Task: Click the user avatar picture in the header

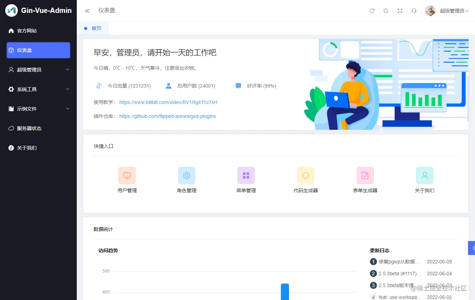Action: click(x=430, y=11)
